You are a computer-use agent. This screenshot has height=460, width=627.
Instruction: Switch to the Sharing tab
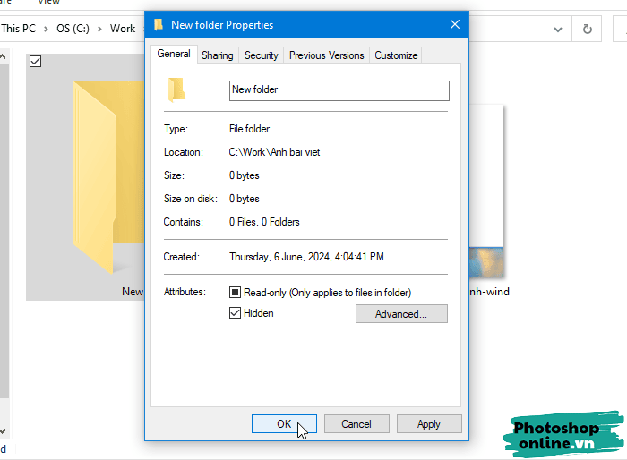click(x=217, y=55)
